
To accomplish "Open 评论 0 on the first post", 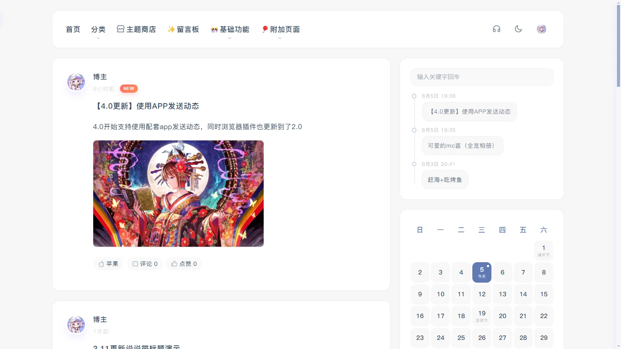I will 145,264.
